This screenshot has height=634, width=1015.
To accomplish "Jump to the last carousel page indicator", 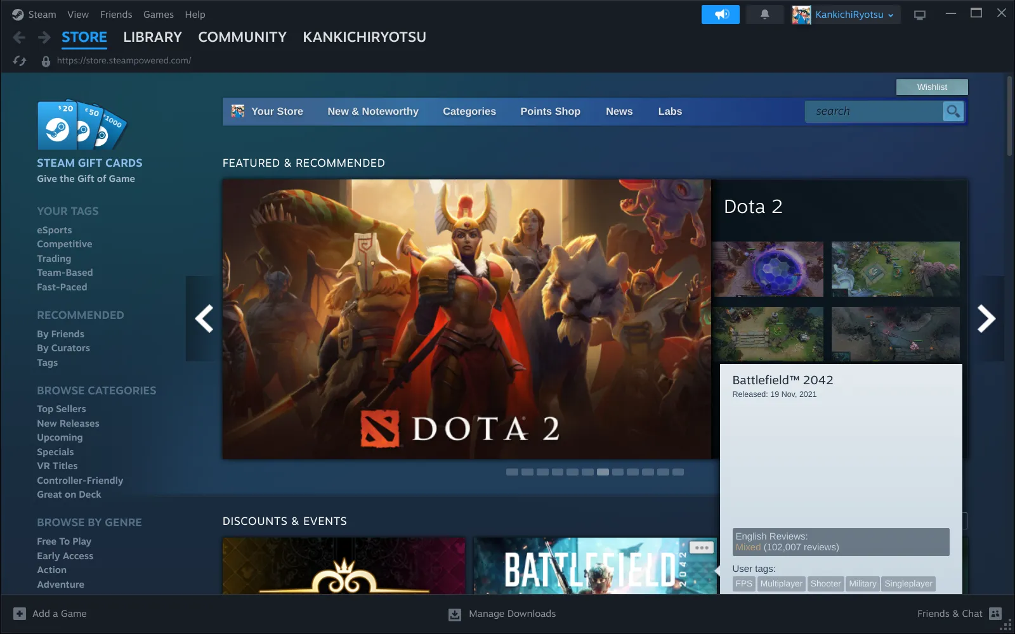I will (x=678, y=472).
